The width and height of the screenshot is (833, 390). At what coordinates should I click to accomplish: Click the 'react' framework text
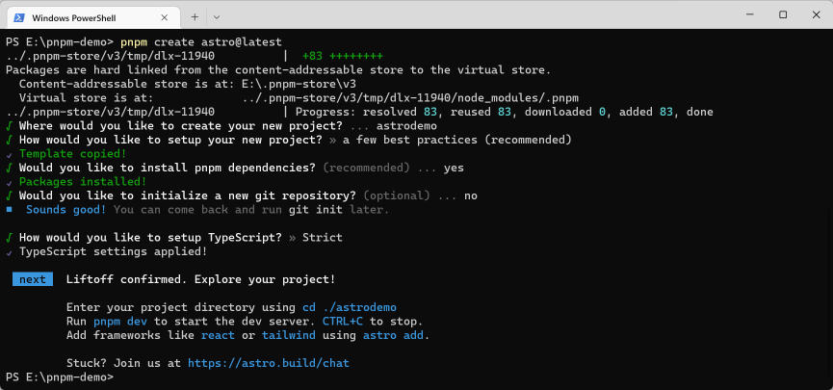[218, 335]
